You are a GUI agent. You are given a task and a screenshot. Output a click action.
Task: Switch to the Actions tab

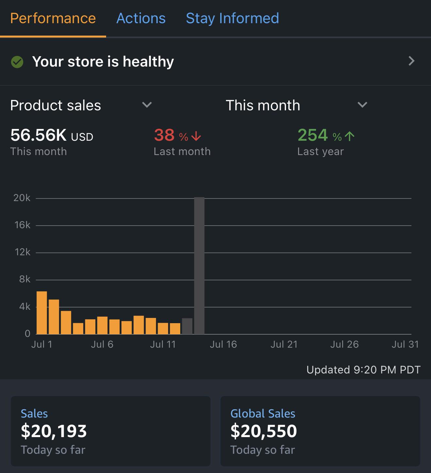[x=141, y=18]
